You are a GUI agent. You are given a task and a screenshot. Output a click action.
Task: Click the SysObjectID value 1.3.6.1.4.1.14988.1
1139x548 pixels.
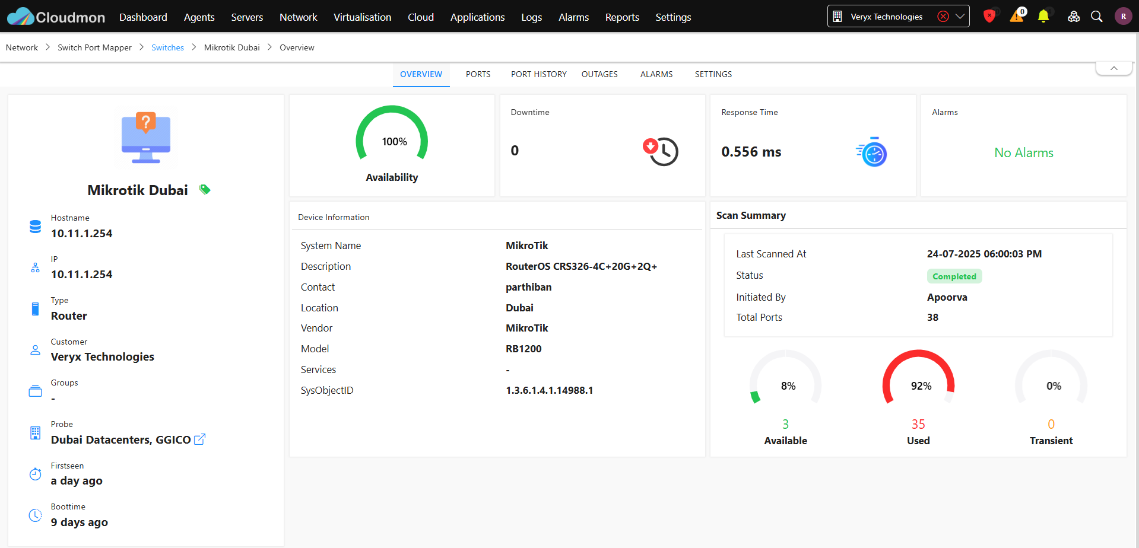(x=550, y=390)
